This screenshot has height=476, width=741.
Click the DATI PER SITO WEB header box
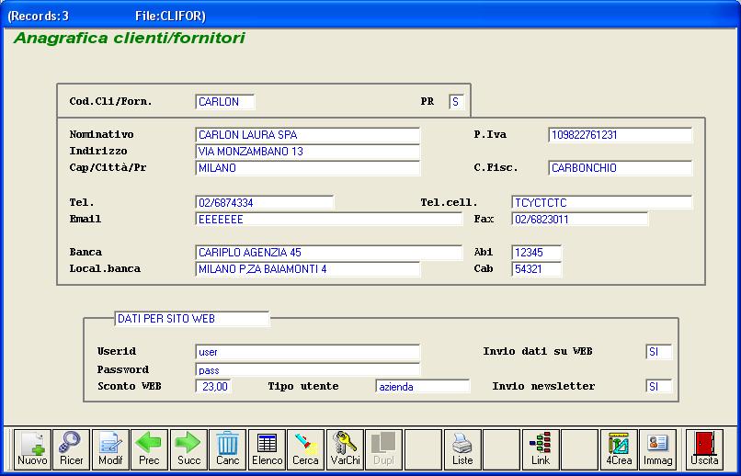click(x=192, y=319)
